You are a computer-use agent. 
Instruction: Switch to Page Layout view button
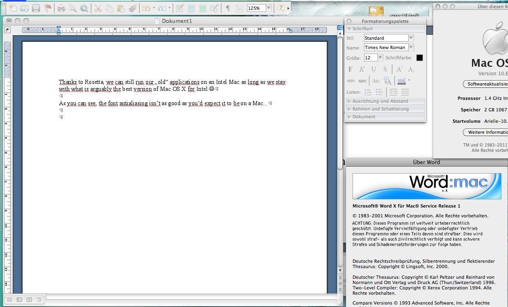coord(29,300)
